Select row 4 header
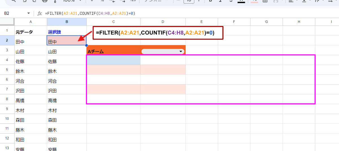 click(x=7, y=60)
